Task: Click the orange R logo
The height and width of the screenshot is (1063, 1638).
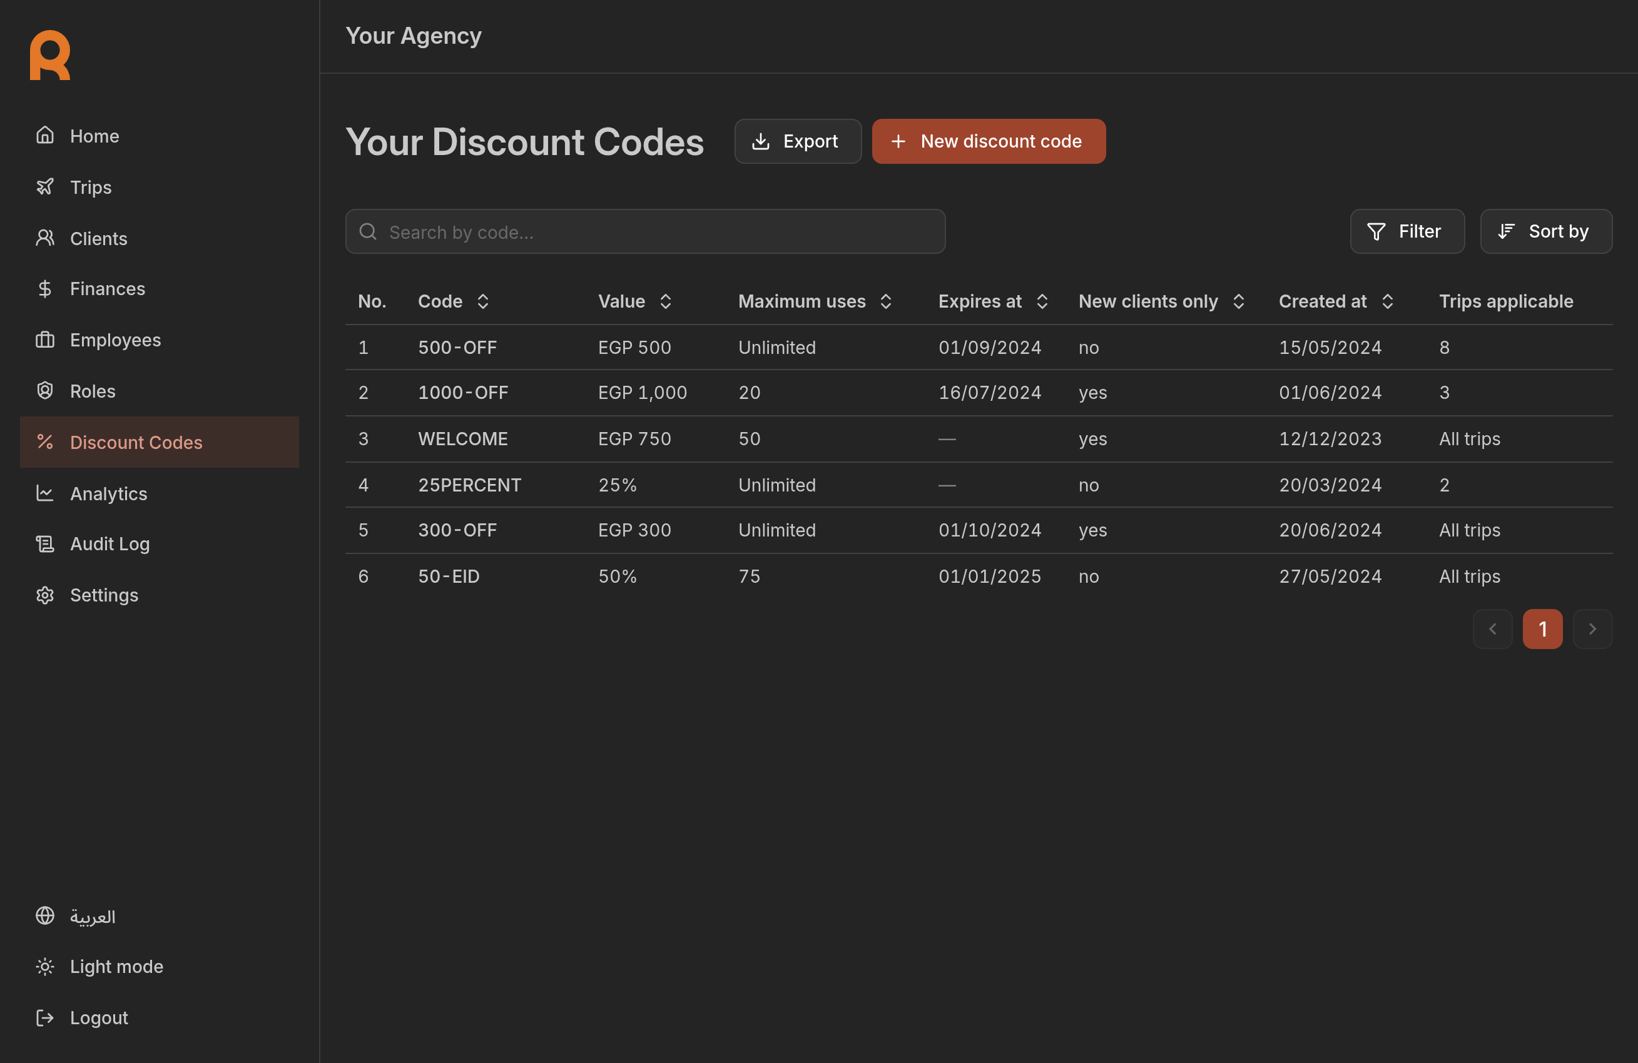Action: (x=49, y=55)
